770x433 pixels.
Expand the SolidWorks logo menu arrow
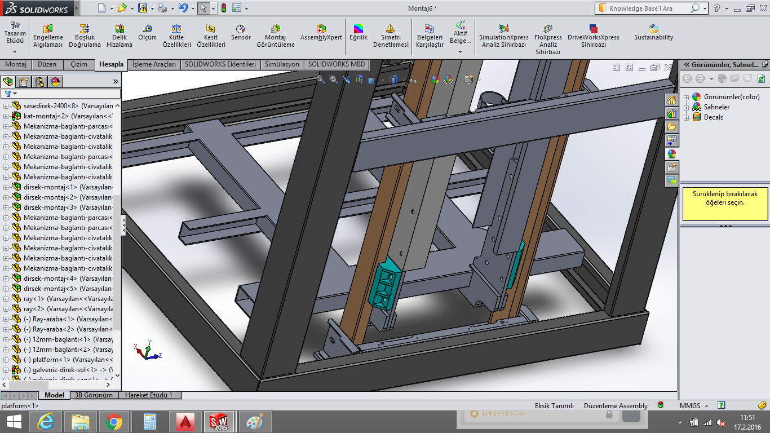click(x=76, y=9)
